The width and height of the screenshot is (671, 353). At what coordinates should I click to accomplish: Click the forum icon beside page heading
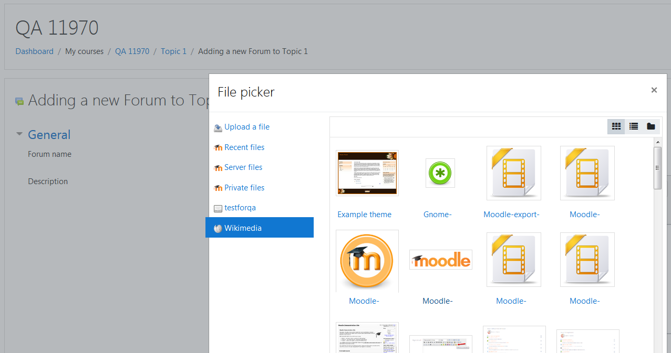(x=19, y=101)
